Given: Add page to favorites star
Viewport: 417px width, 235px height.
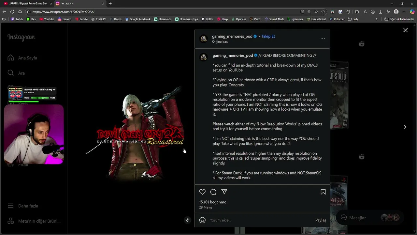Looking at the screenshot, I should click(323, 12).
